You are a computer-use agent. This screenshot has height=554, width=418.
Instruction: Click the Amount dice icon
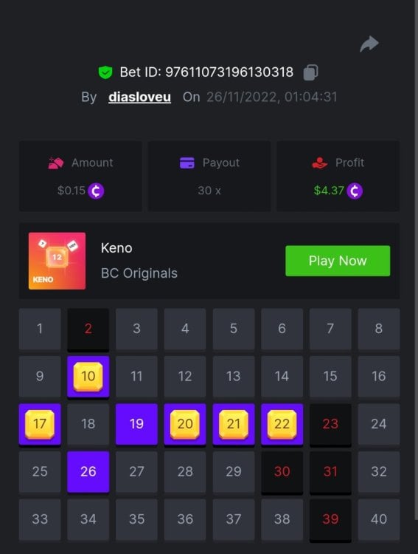click(56, 163)
